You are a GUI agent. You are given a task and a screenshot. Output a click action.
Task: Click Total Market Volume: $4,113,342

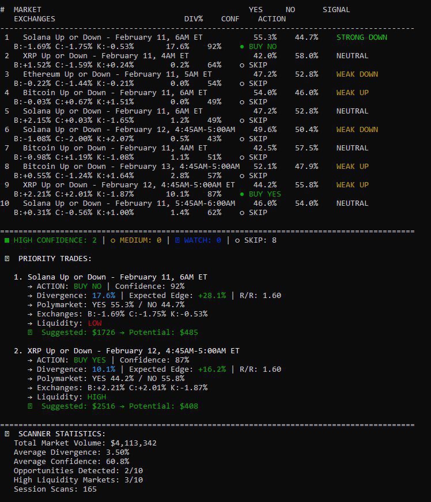tap(85, 443)
